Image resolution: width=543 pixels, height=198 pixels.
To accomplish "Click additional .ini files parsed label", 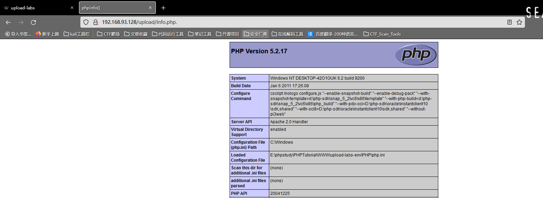I will tap(248, 183).
